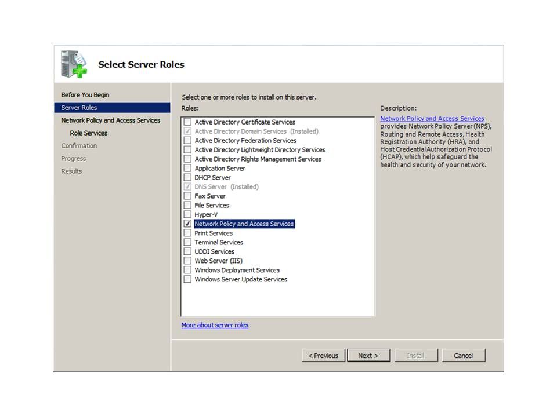Click the server wizard icon in header
The width and height of the screenshot is (557, 417).
74,64
